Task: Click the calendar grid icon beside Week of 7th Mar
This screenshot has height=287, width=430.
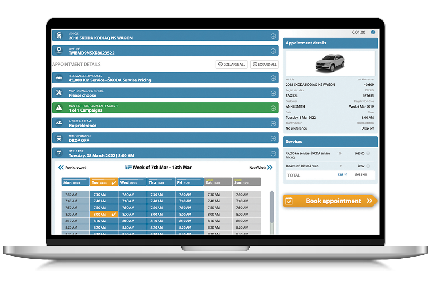Action: 129,167
